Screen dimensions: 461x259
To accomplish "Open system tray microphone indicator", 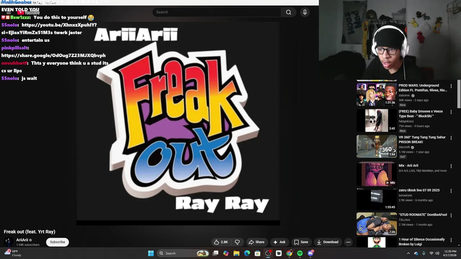I will 424,253.
